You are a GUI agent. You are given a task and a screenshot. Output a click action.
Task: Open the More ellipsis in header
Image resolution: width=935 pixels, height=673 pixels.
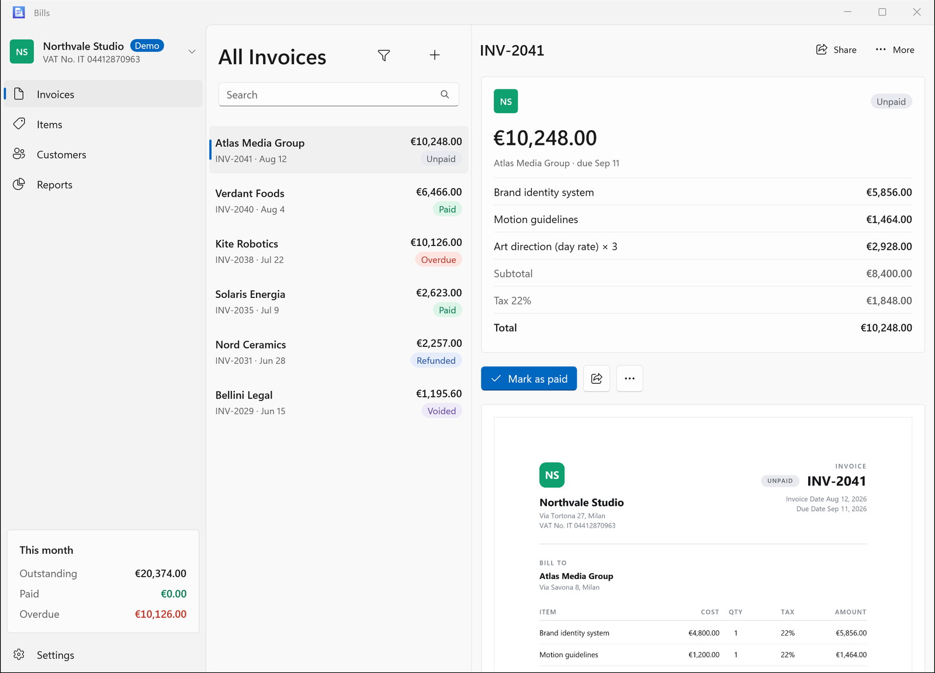pos(881,50)
